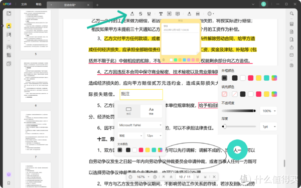Screen dimensions: 301x188
Task: Pick teal border color swatch under 外框颜色
Action: [266, 78]
